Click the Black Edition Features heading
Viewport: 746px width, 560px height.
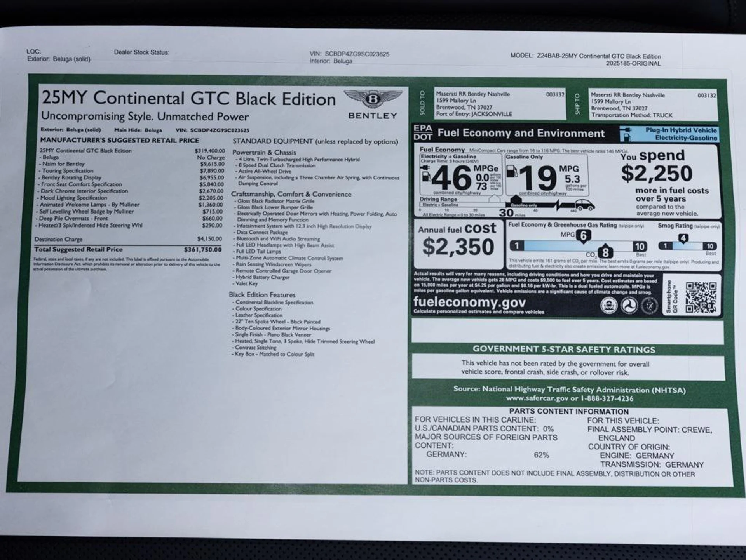262,295
